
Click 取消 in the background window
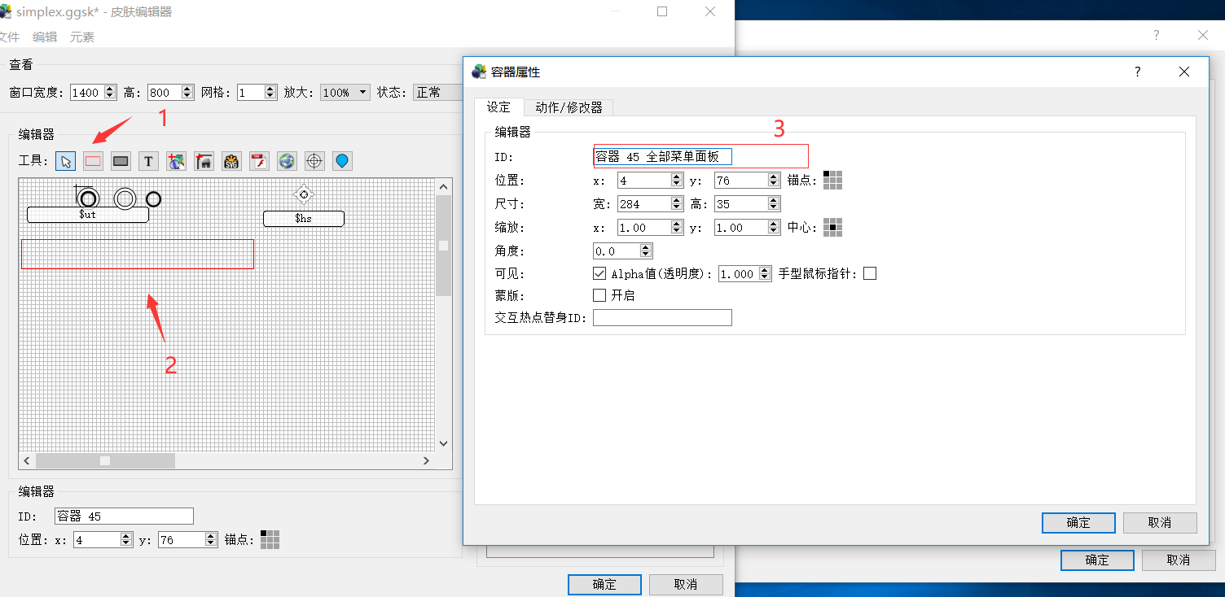1179,560
